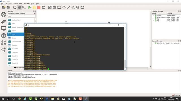Expand Ethernetswitch-1 node in Topology Summary

pos(153,17)
